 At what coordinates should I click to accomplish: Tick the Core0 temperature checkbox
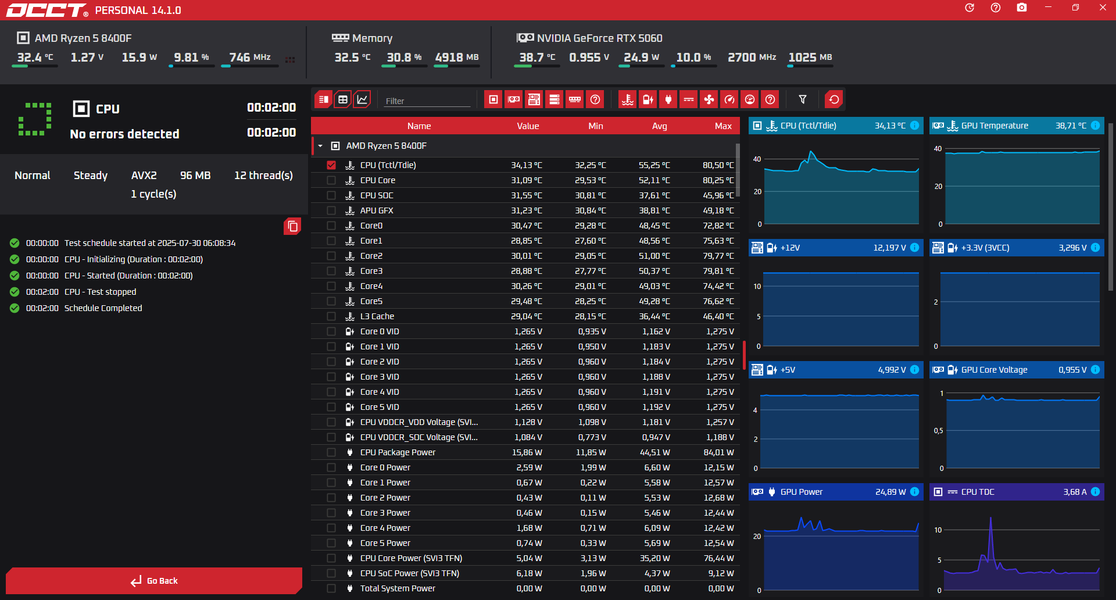tap(331, 226)
